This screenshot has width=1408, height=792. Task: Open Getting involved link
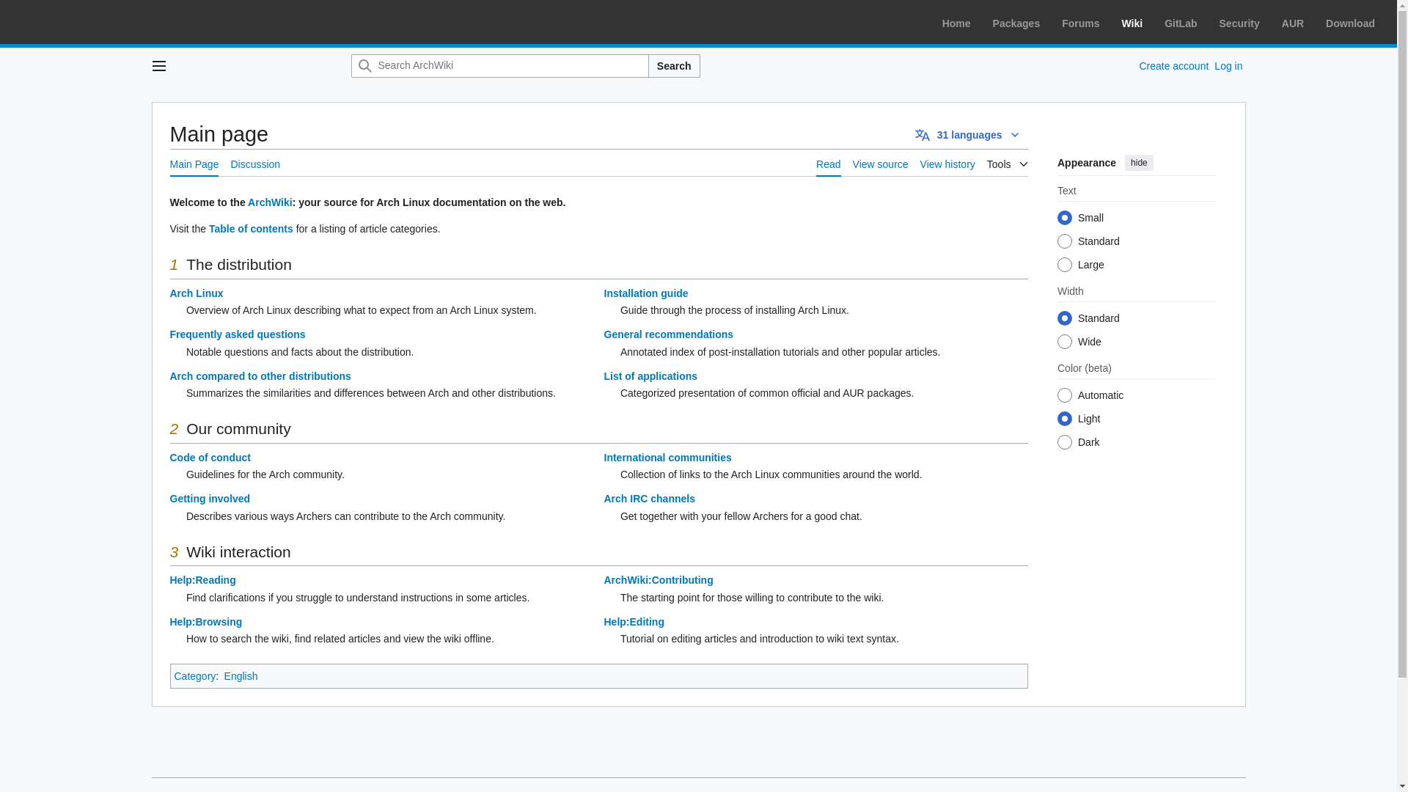click(210, 499)
